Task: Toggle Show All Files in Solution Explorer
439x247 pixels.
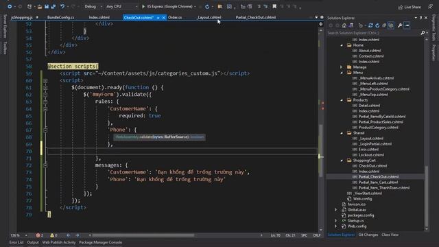Action: coord(391,25)
